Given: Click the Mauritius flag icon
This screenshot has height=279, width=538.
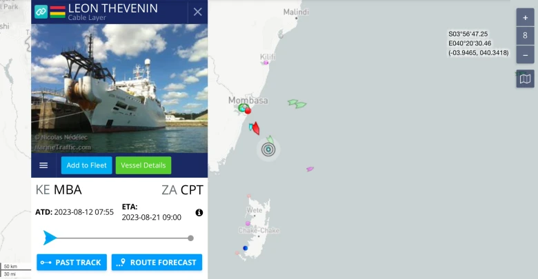Looking at the screenshot, I should click(x=58, y=12).
